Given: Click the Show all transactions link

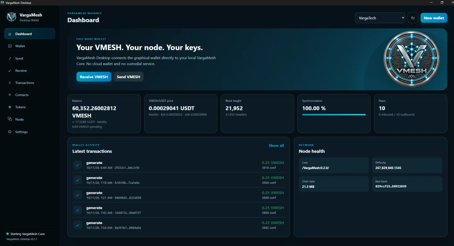Looking at the screenshot, I should pyautogui.click(x=276, y=145).
